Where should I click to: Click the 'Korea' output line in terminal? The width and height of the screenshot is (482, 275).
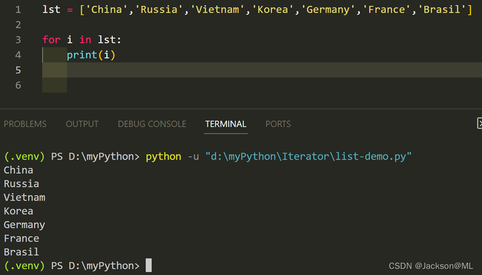pyautogui.click(x=18, y=211)
